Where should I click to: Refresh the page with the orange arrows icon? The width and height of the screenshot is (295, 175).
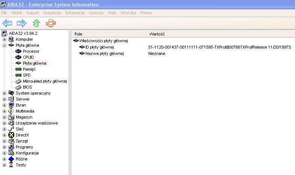point(51,23)
